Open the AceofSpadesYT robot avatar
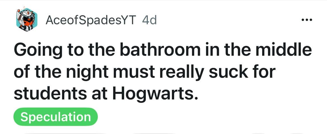The width and height of the screenshot is (327, 134). [27, 20]
